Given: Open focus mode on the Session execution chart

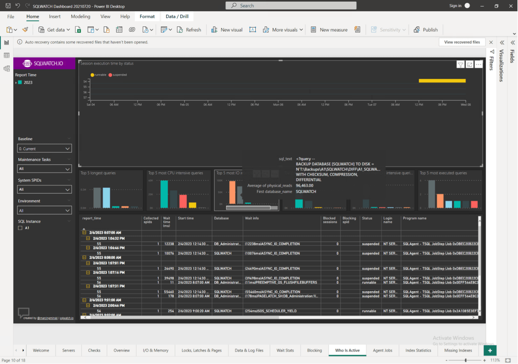Looking at the screenshot, I should point(470,64).
